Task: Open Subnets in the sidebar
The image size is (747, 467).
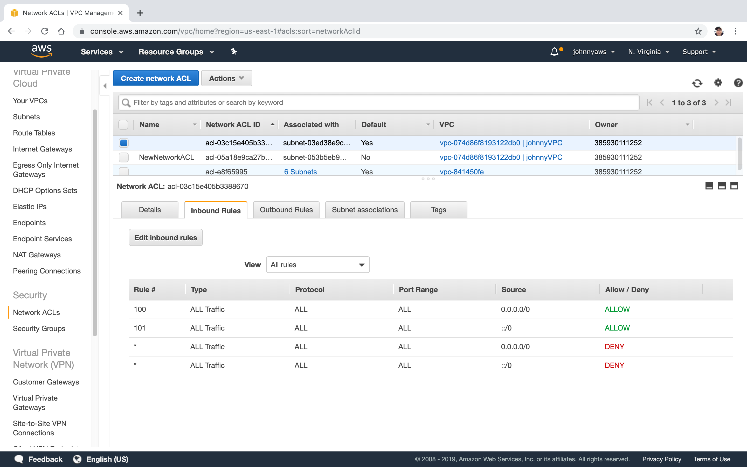Action: 26,117
